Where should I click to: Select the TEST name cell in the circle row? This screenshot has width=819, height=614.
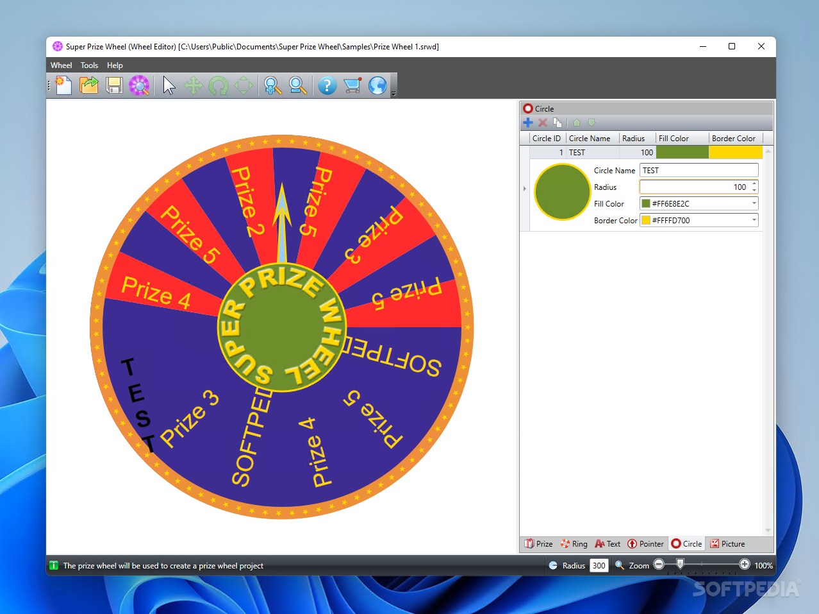592,153
